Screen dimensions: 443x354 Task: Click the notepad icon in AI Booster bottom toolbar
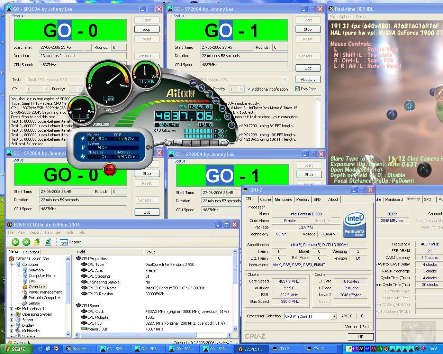click(169, 143)
